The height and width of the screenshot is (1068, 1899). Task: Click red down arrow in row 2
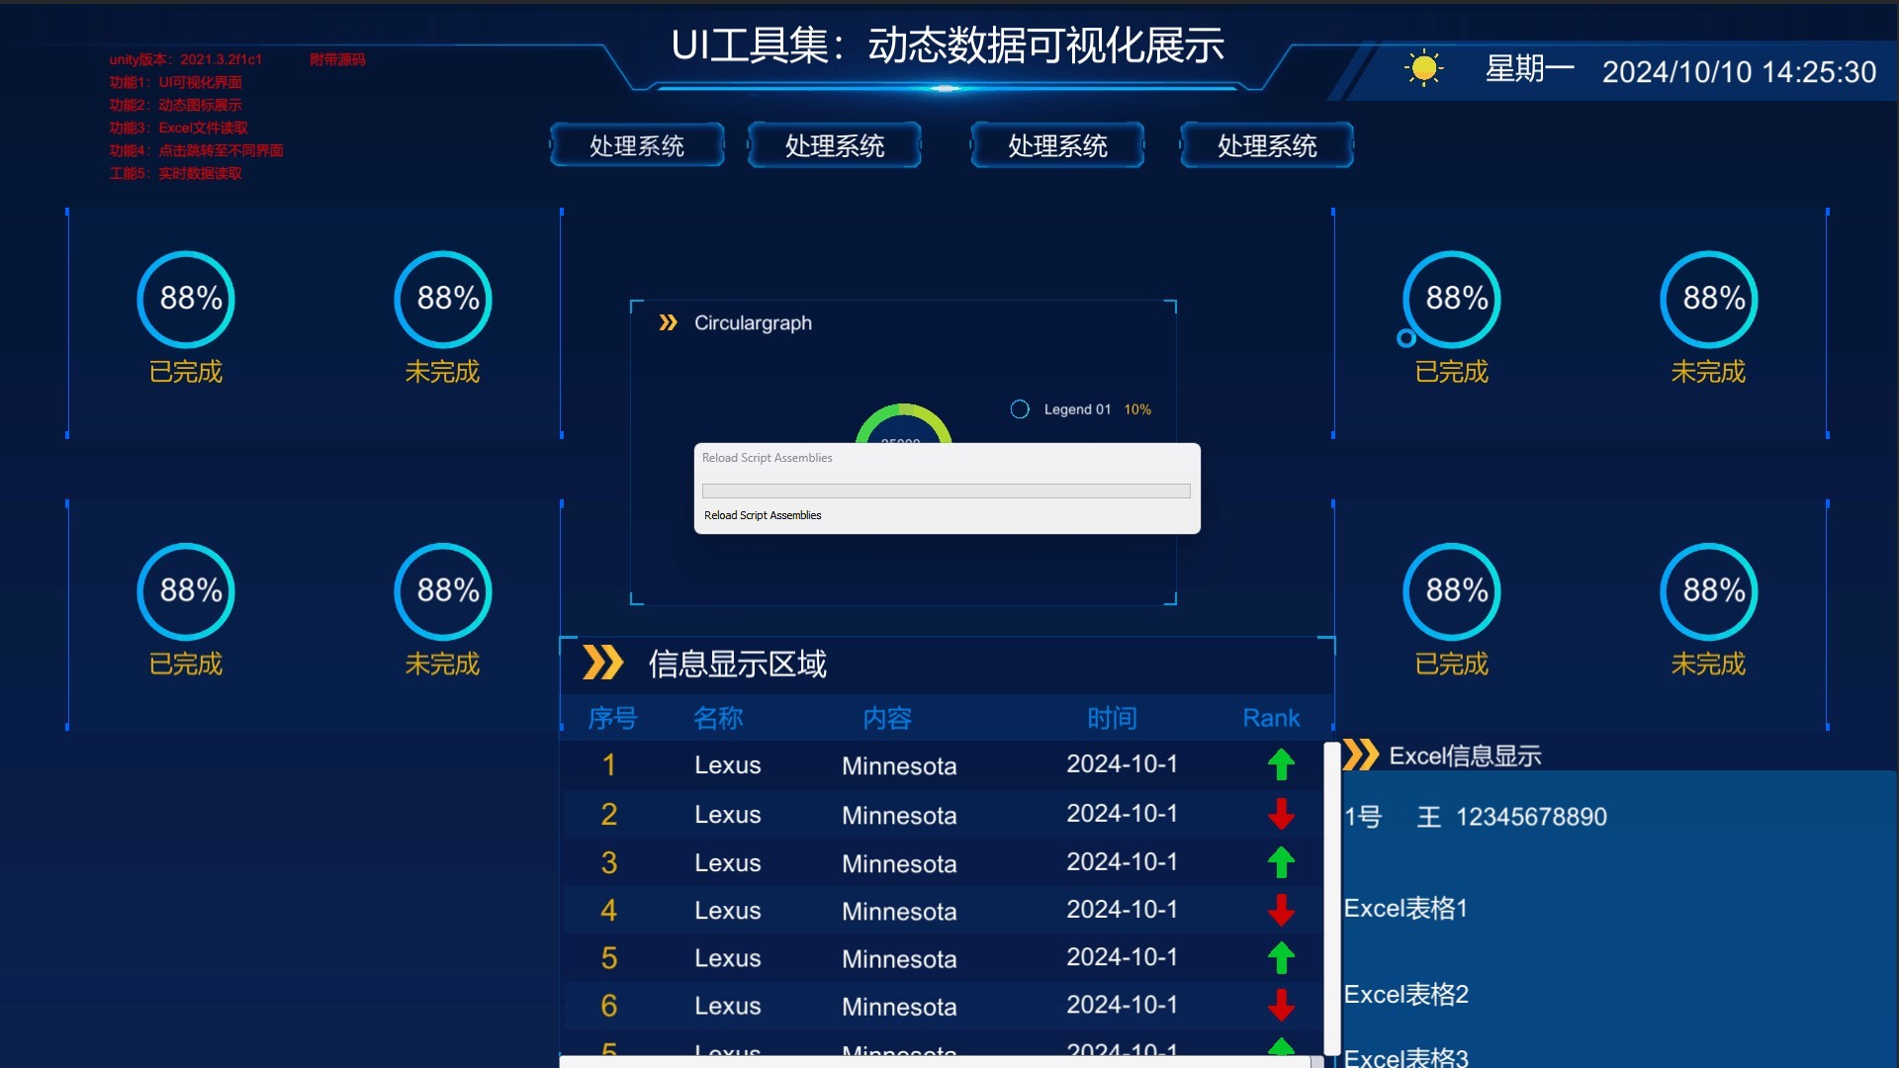(1281, 814)
